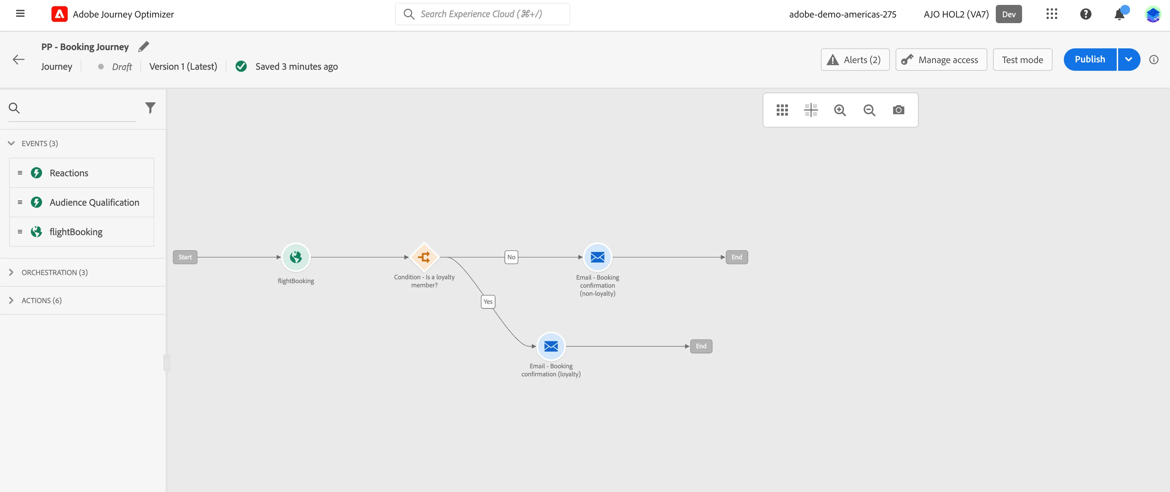The image size is (1170, 492).
Task: Click the Dev sandbox badge
Action: click(1009, 14)
